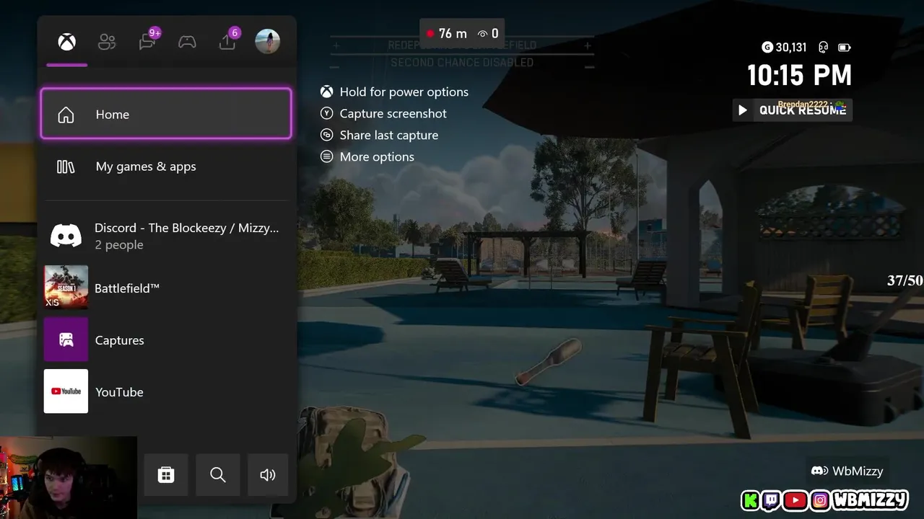The width and height of the screenshot is (924, 519).
Task: Switch to the People tab
Action: (x=107, y=42)
